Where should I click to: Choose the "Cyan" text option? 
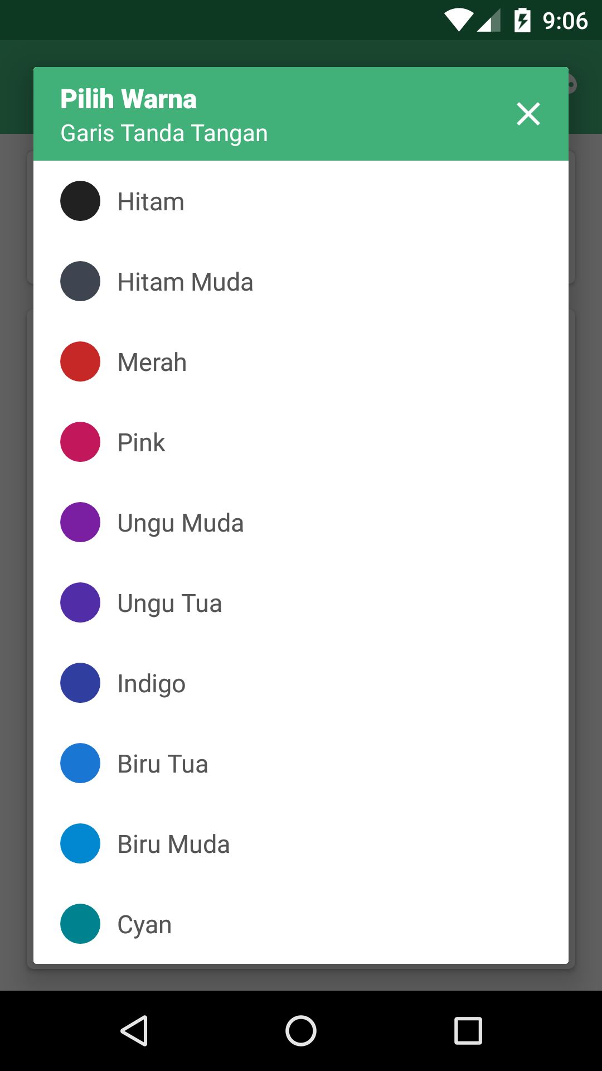(x=144, y=925)
